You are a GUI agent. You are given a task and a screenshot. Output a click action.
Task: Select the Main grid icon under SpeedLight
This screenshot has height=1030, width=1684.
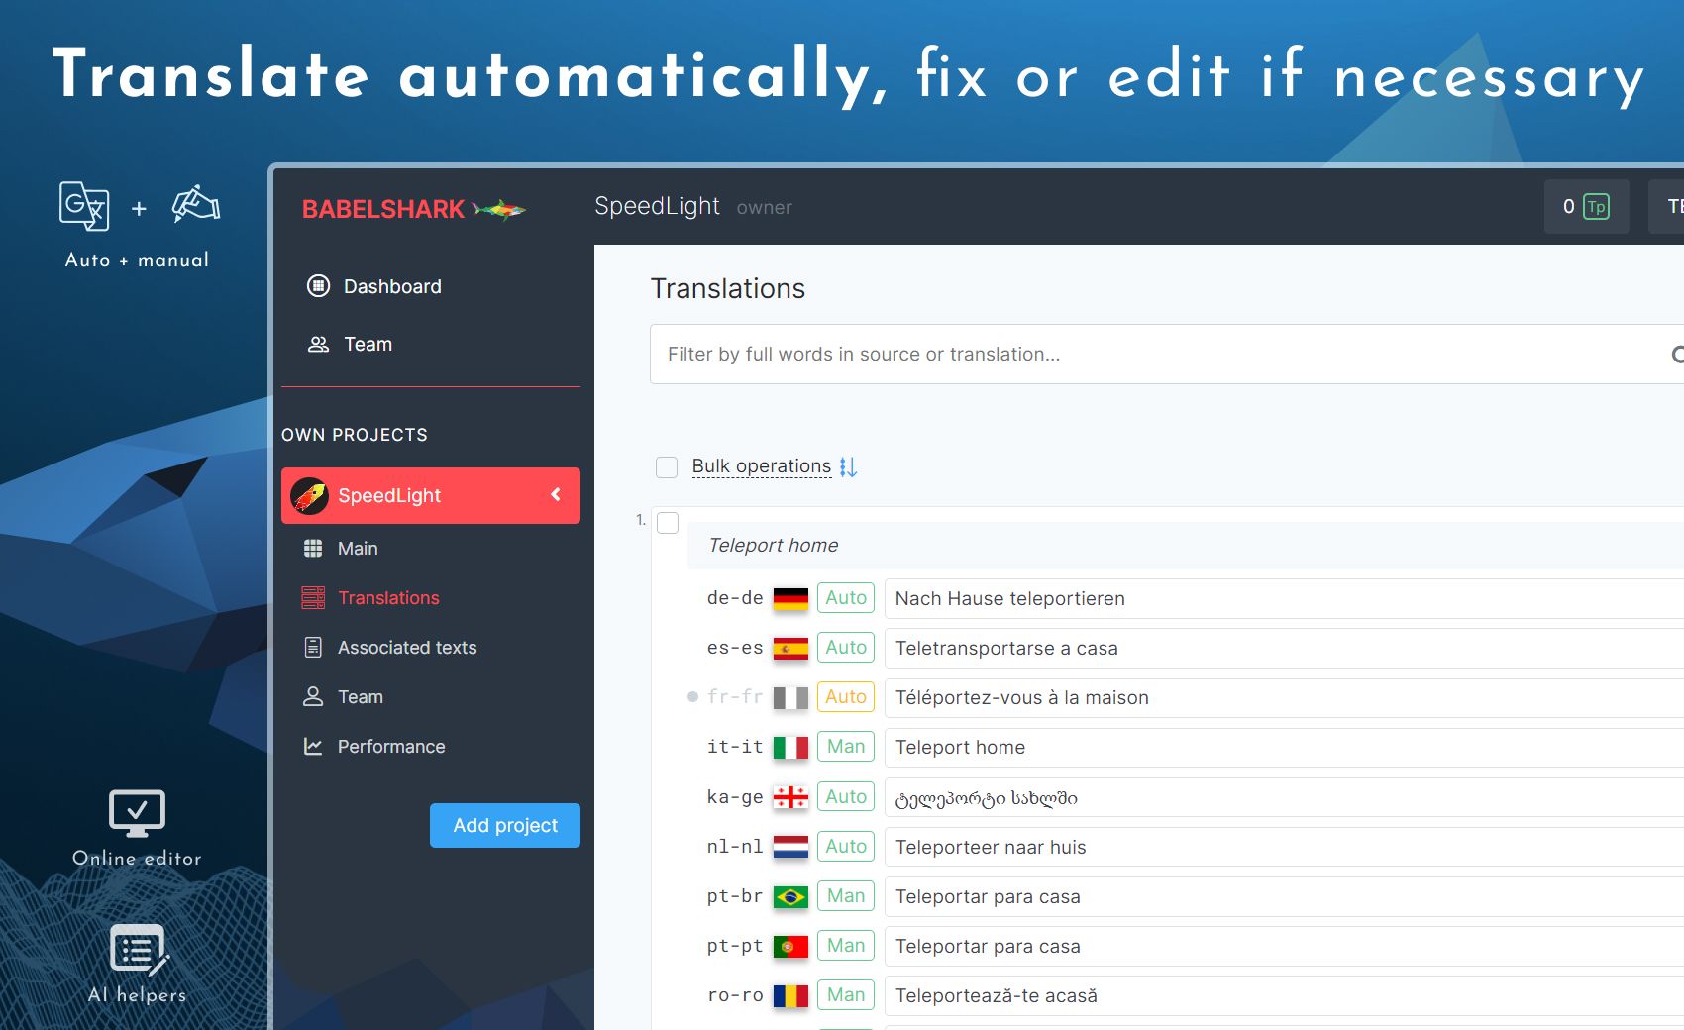point(313,548)
